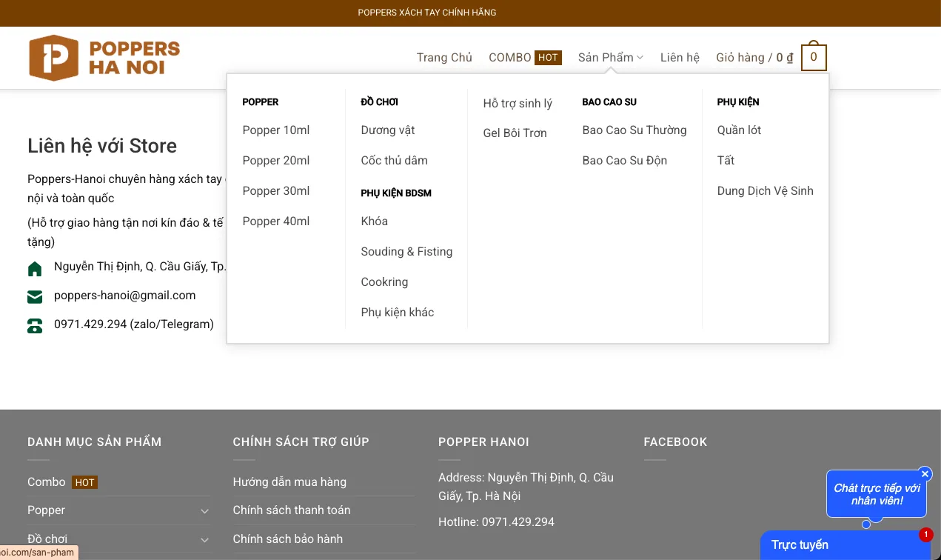The height and width of the screenshot is (560, 941).
Task: Select Tất menu entry
Action: tap(726, 160)
